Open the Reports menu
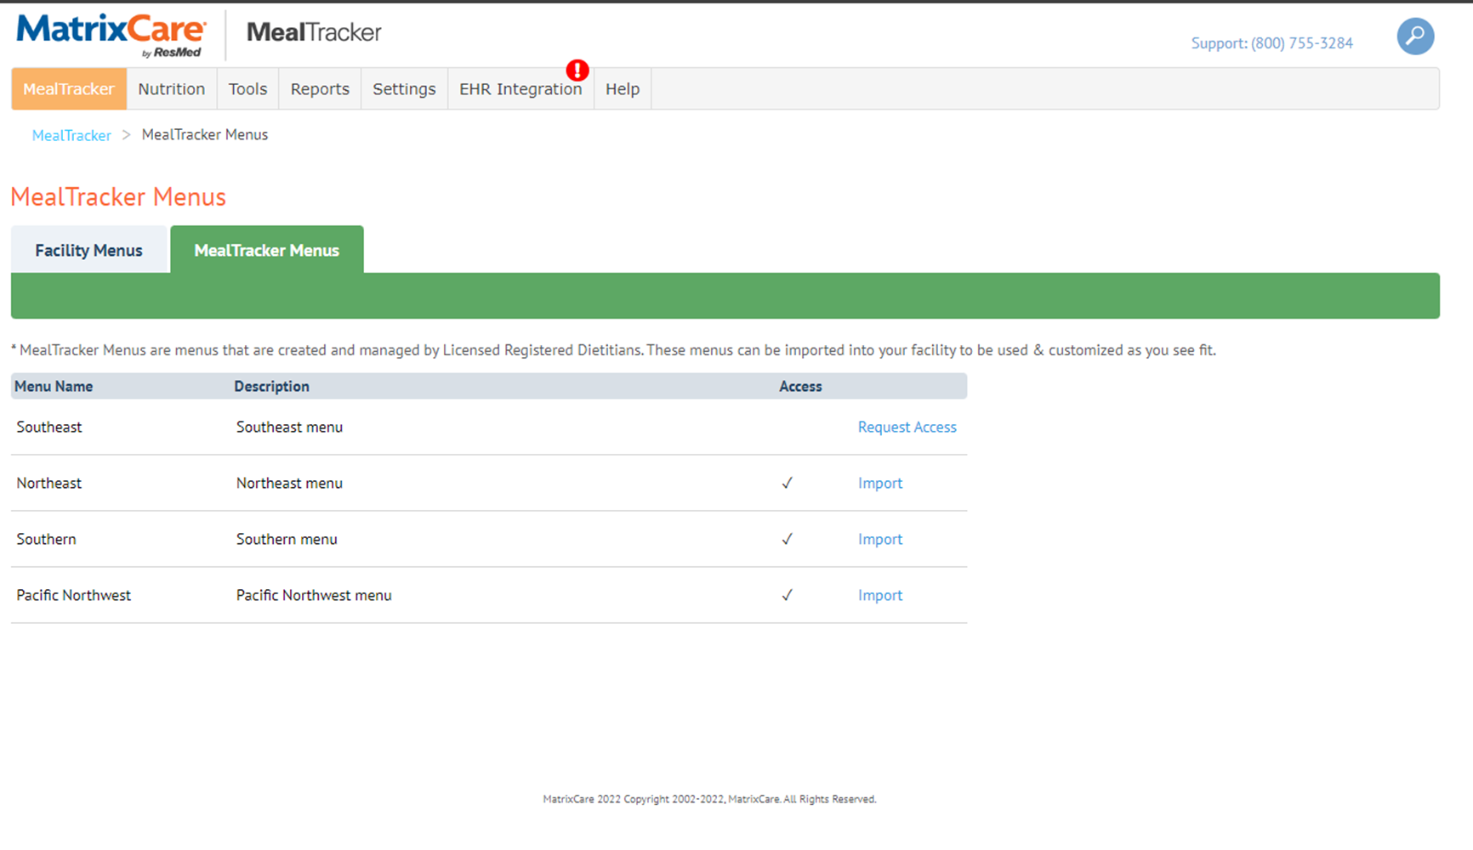 click(x=320, y=89)
